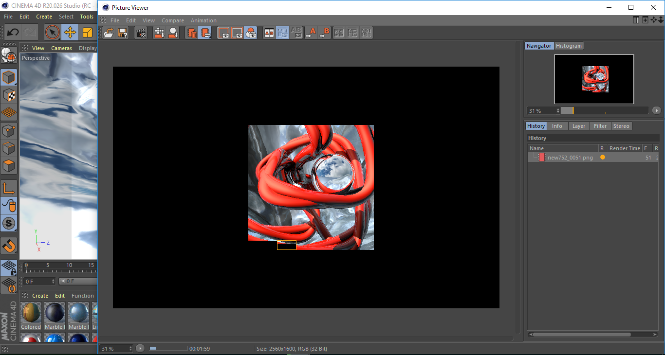The image size is (665, 355).
Task: Set current image as compare image A
Action: [x=312, y=33]
